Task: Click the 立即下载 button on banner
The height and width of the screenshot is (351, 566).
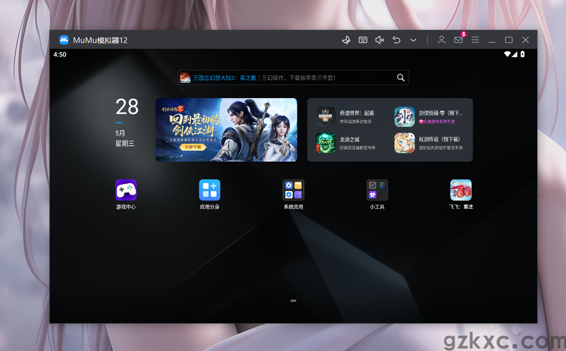Action: pos(193,147)
